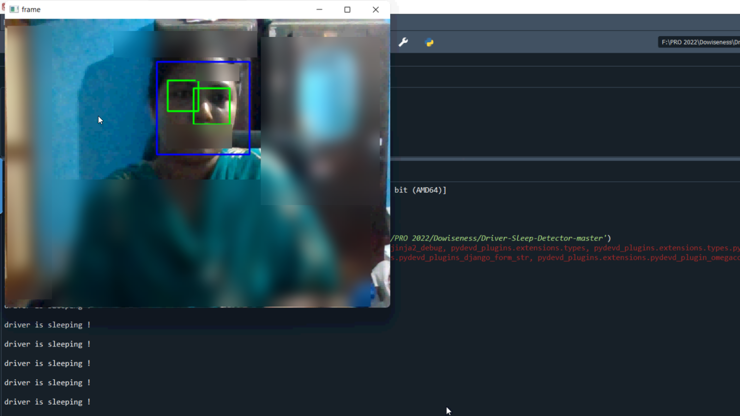Open preferences with the wrench icon
Viewport: 740px width, 416px height.
click(404, 42)
